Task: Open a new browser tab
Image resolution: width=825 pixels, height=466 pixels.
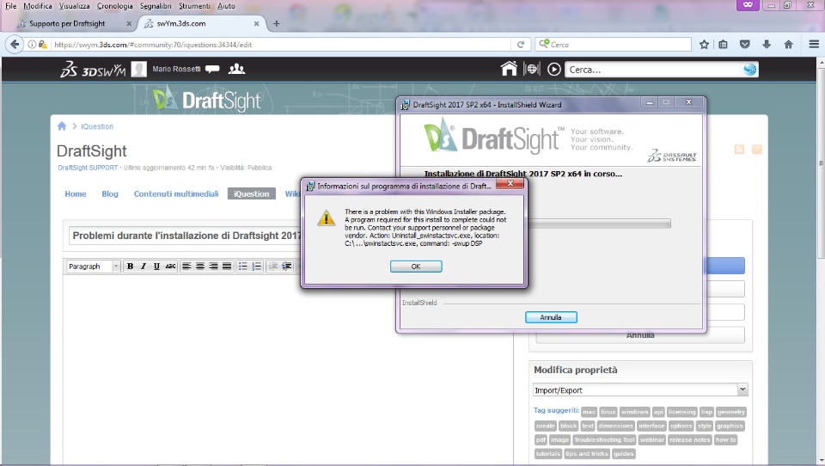Action: (x=276, y=24)
